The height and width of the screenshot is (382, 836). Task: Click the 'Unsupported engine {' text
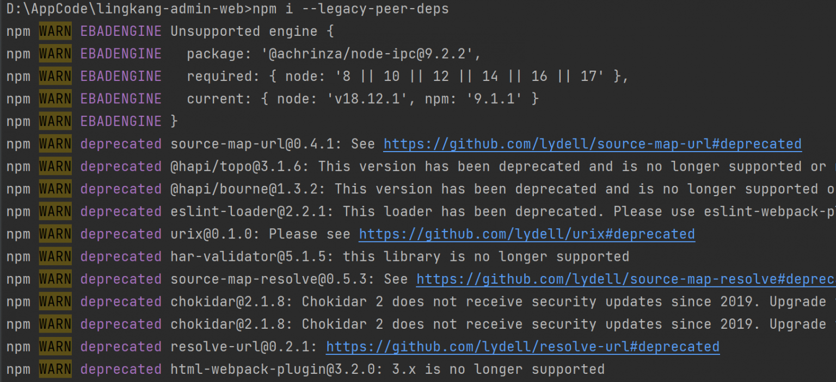click(252, 32)
